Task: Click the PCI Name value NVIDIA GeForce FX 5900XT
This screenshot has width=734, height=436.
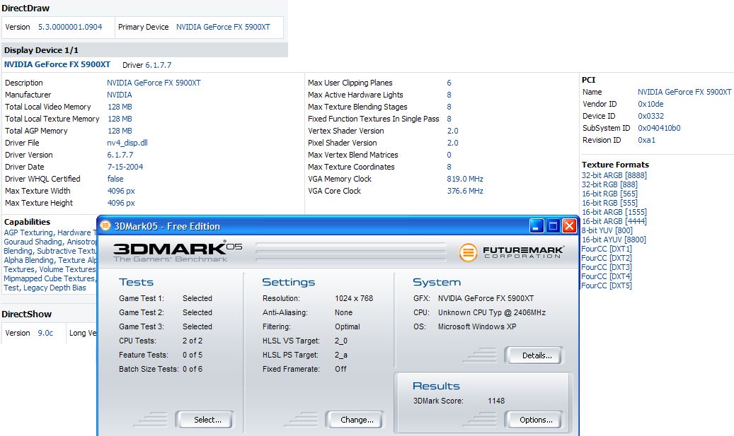Action: click(x=684, y=92)
